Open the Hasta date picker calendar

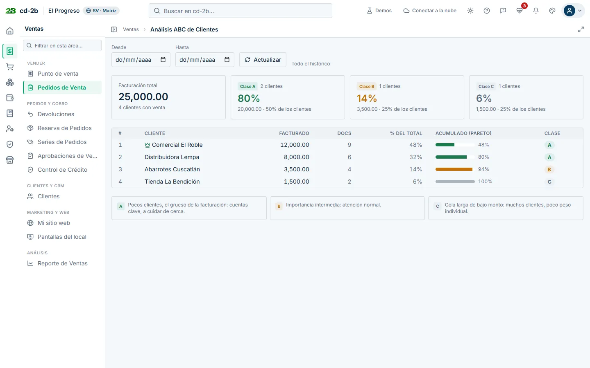point(227,60)
